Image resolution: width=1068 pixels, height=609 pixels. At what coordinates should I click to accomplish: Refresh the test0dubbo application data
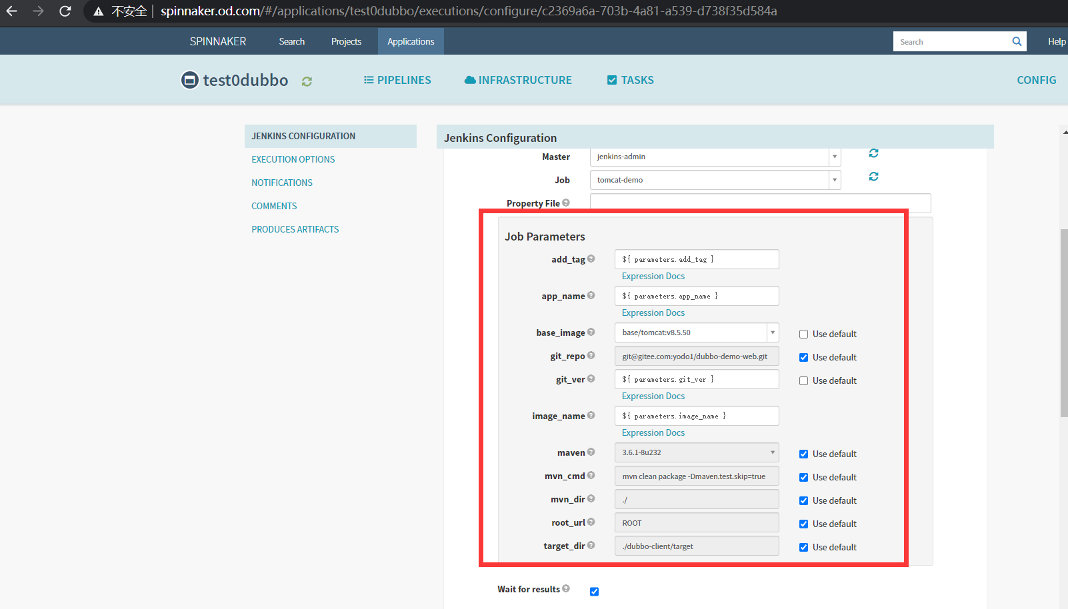(307, 81)
